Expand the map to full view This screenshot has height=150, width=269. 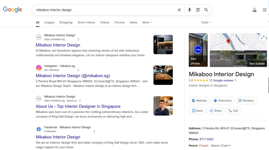tap(263, 38)
